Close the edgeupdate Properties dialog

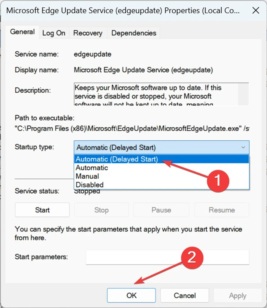pos(256,10)
